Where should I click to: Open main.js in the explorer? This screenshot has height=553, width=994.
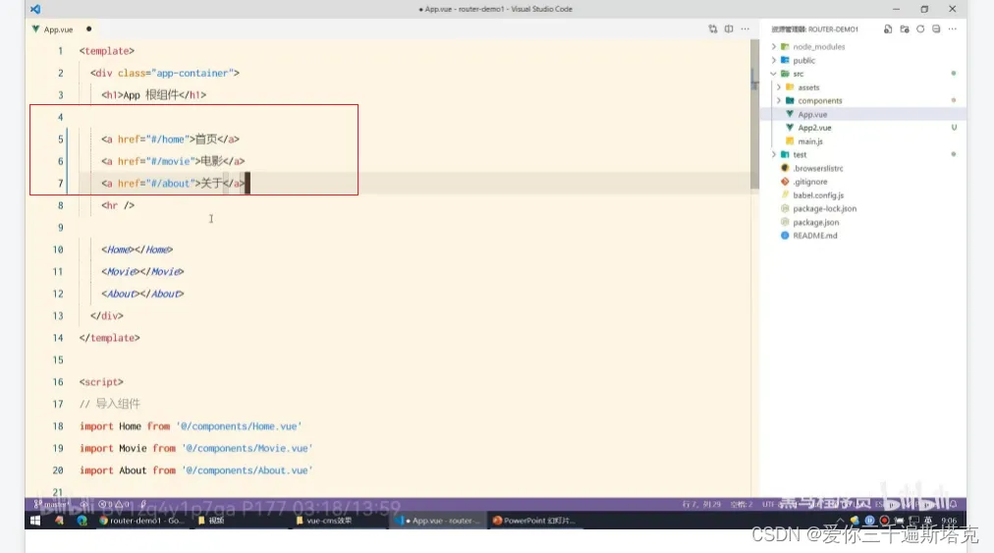click(x=810, y=141)
